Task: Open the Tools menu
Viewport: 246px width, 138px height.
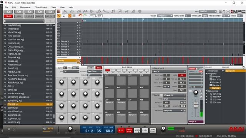Action: pos(54,7)
